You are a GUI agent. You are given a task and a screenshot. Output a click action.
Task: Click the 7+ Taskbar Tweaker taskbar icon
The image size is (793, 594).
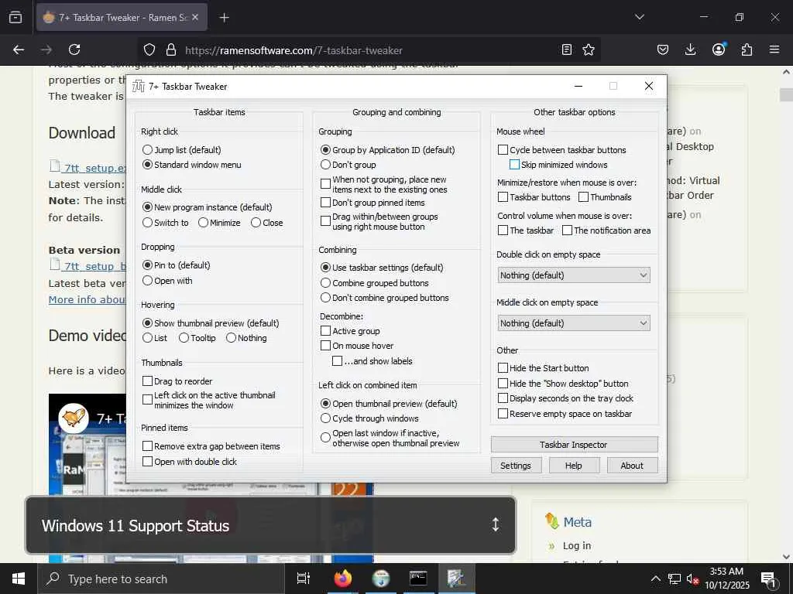[x=456, y=579]
